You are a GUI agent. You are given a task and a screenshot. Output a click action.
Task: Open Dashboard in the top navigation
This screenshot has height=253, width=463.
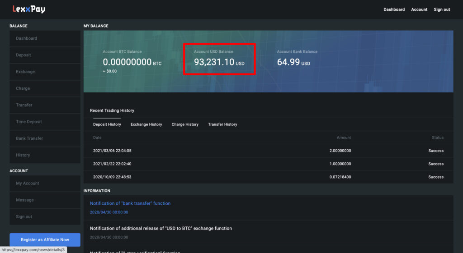click(x=394, y=9)
